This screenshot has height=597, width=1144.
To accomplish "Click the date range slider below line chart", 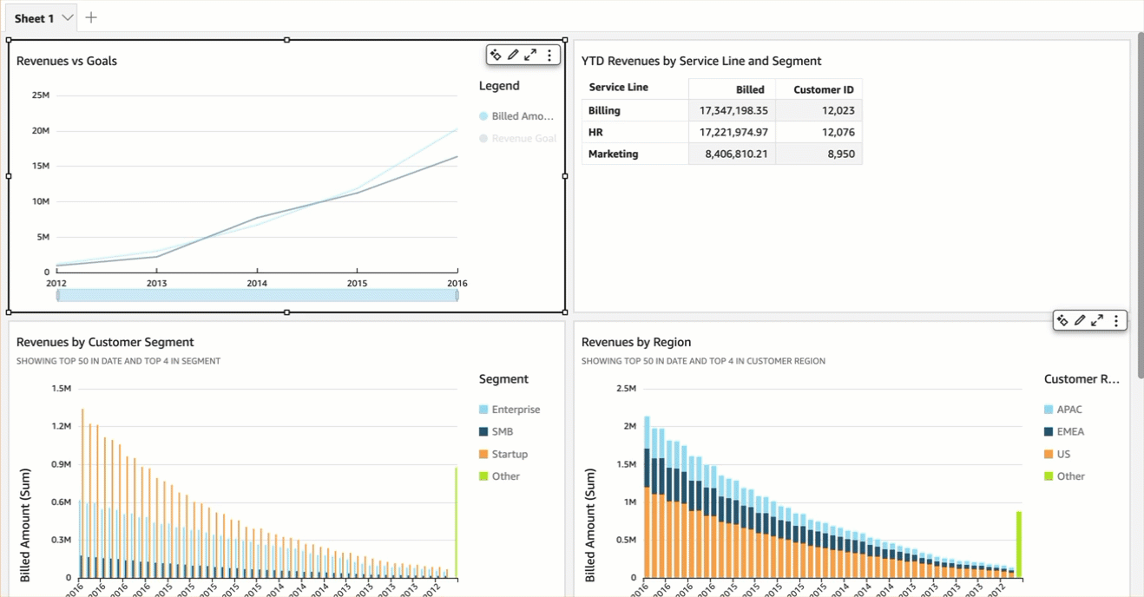I will 257,296.
